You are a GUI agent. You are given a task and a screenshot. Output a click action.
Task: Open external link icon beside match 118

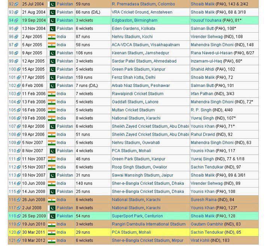click(x=19, y=216)
